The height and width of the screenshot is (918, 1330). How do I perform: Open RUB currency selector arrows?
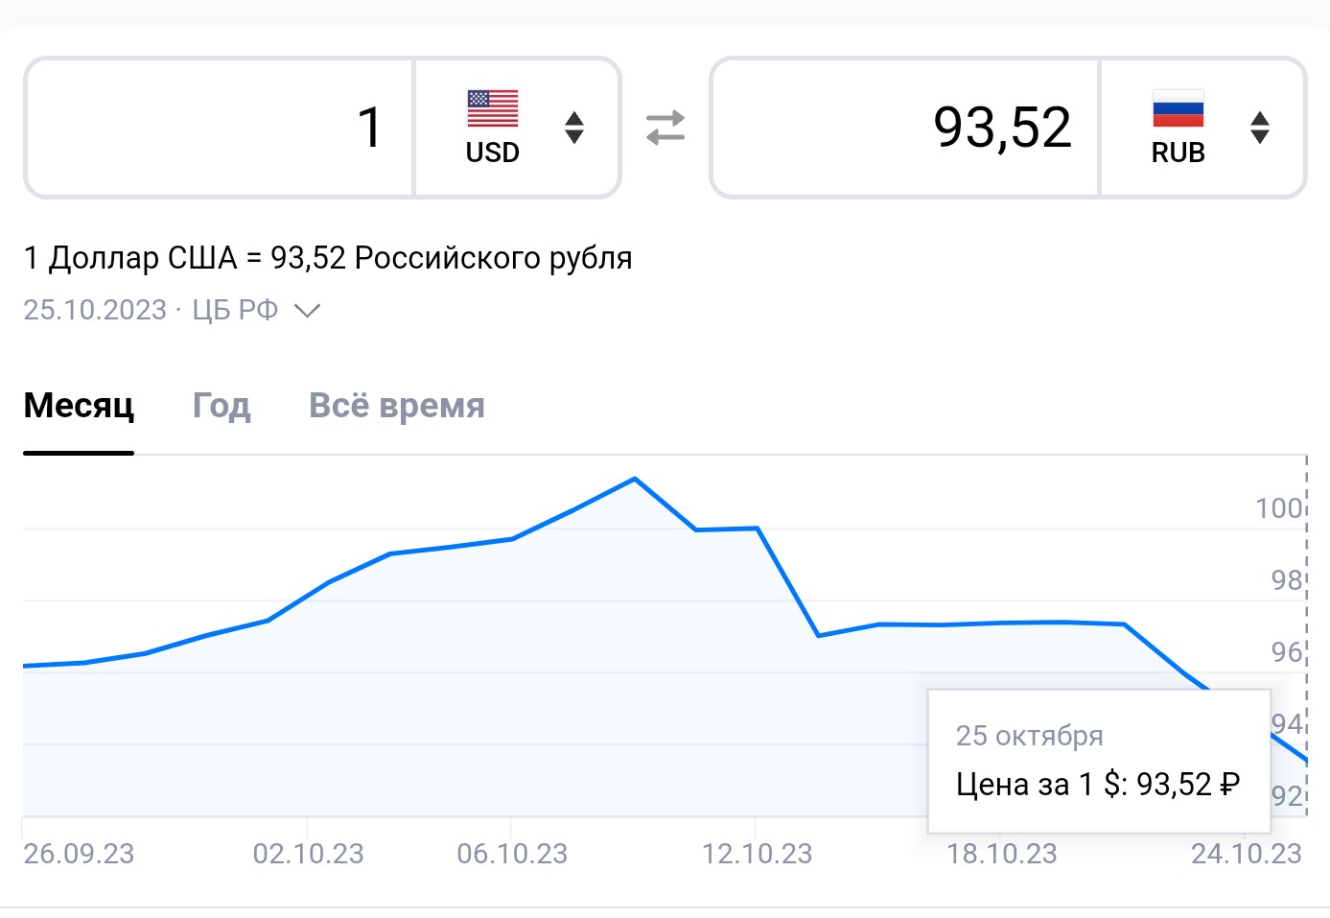[x=1260, y=128]
